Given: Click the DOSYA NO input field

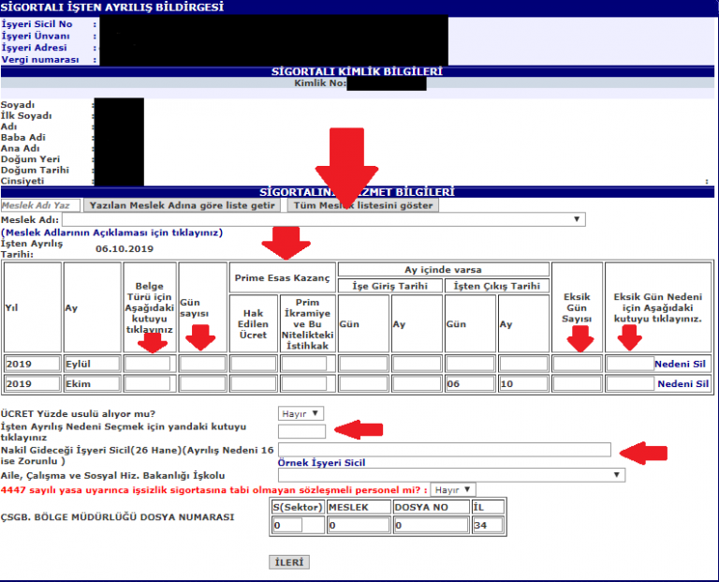Looking at the screenshot, I should coord(431,526).
